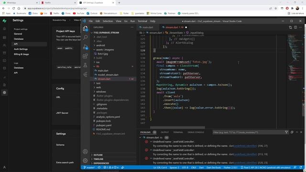Viewport: 306px width, 172px height.
Task: Collapse stream.dart group in Problems
Action: [140, 138]
